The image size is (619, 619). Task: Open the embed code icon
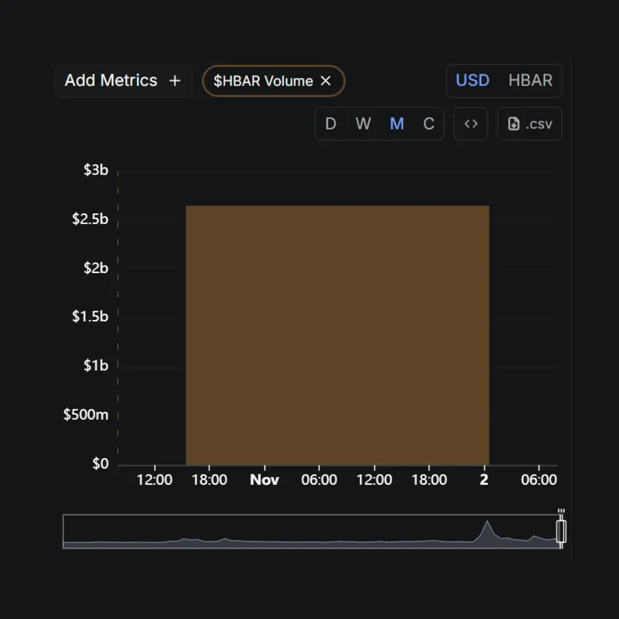tap(470, 124)
